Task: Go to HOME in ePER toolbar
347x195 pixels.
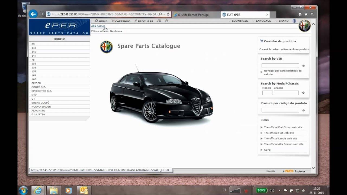Action: point(101,21)
